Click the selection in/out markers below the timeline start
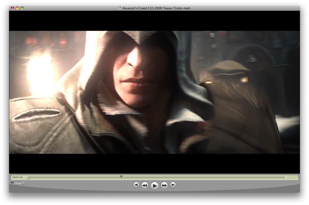309x205 pixels. (x=28, y=178)
